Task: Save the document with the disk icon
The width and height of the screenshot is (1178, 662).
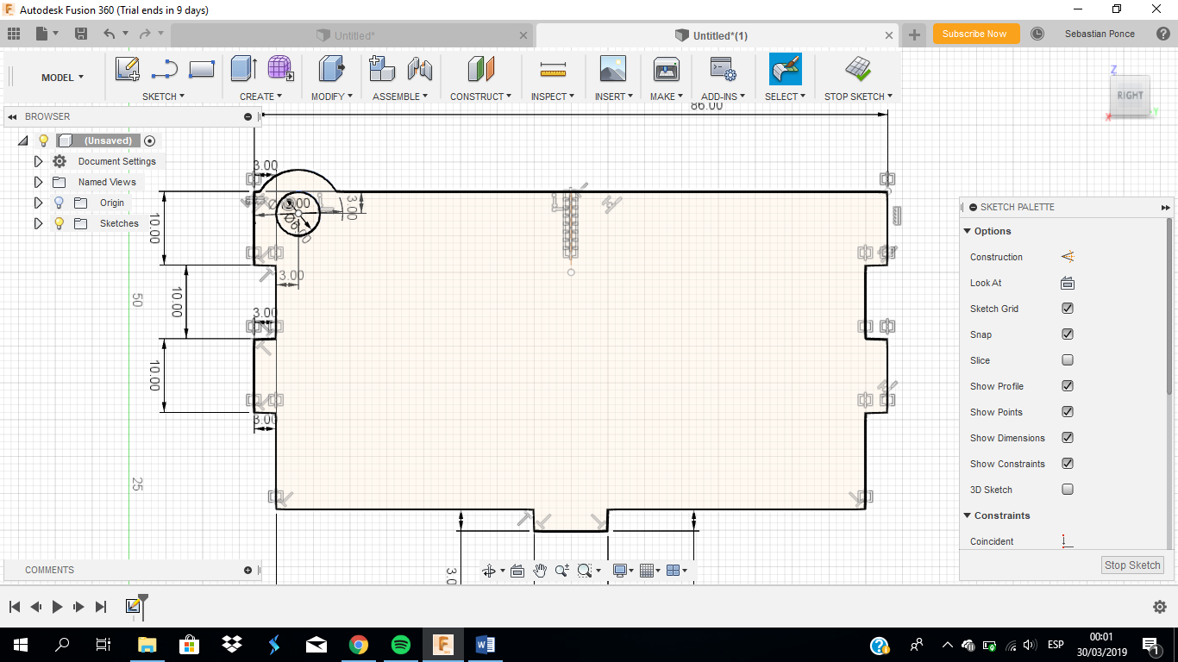Action: (81, 34)
